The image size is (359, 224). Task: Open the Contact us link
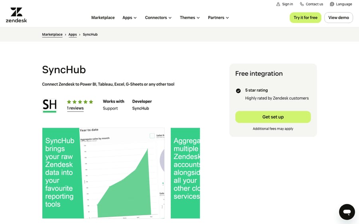click(x=312, y=4)
